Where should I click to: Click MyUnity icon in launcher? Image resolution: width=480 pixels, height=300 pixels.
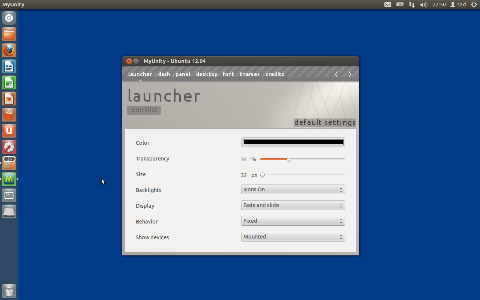[x=9, y=179]
